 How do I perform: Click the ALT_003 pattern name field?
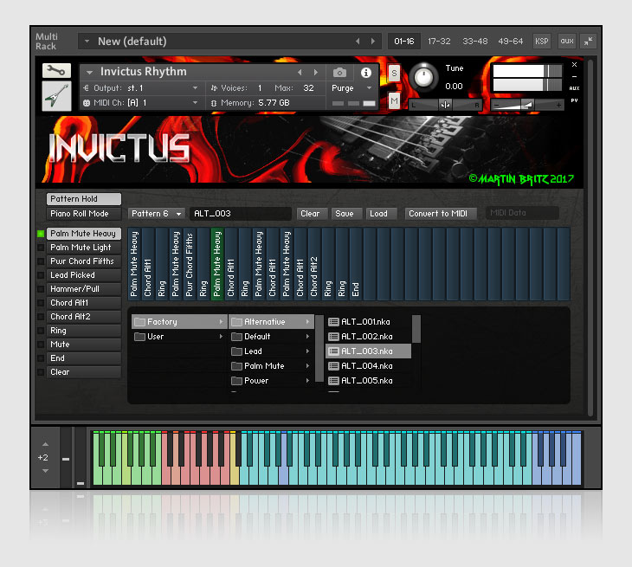click(x=241, y=214)
